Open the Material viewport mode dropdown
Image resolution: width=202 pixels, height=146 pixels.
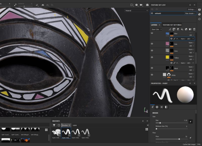pyautogui.click(x=136, y=11)
